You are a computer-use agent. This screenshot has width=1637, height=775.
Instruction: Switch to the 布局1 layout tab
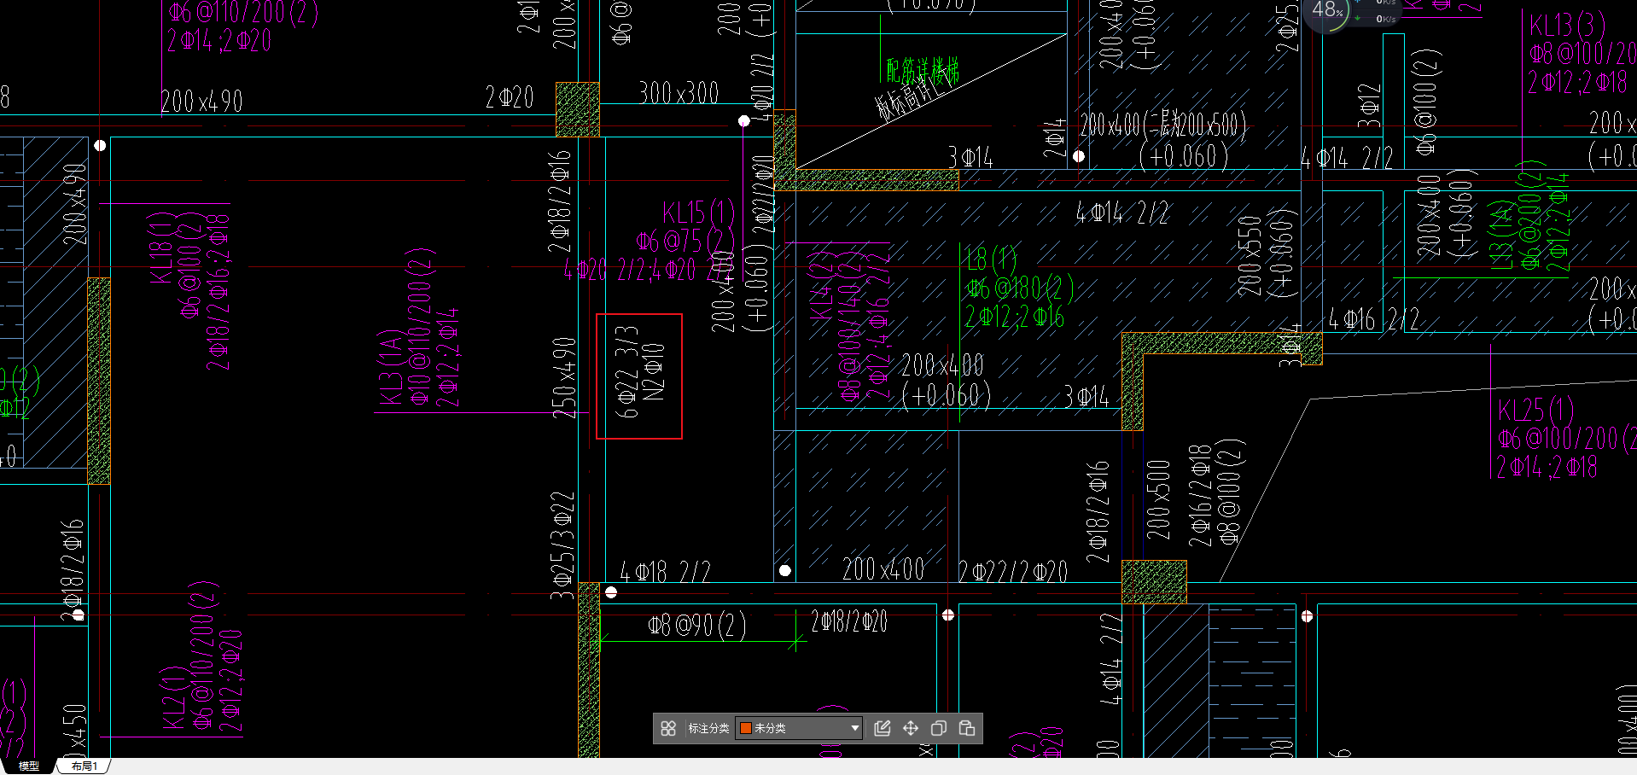[84, 766]
